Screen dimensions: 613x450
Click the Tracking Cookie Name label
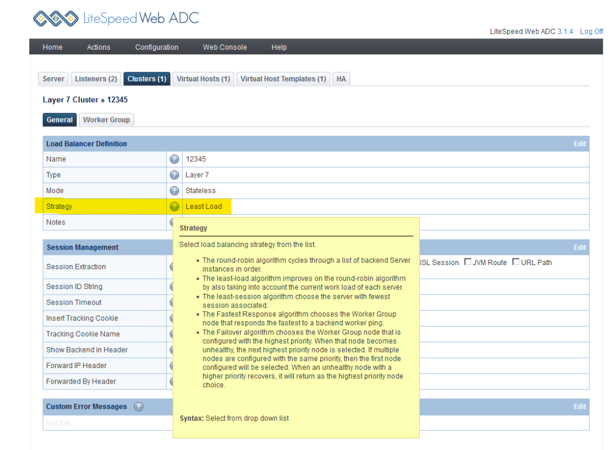[83, 334]
